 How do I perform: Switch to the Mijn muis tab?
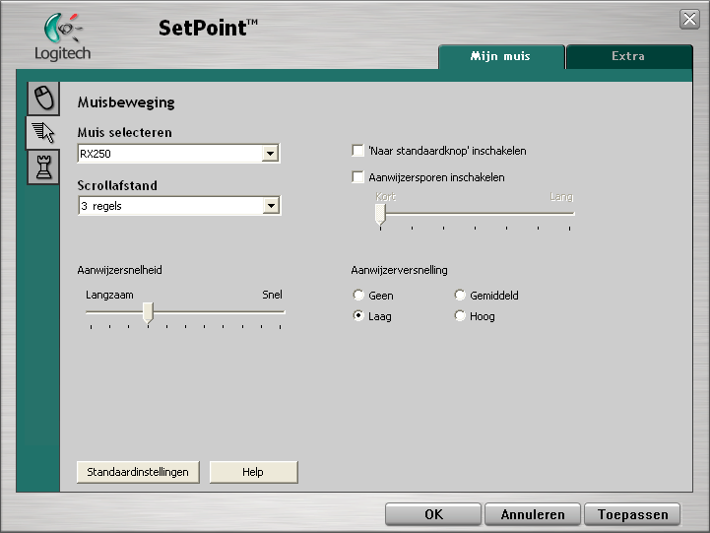[x=501, y=56]
